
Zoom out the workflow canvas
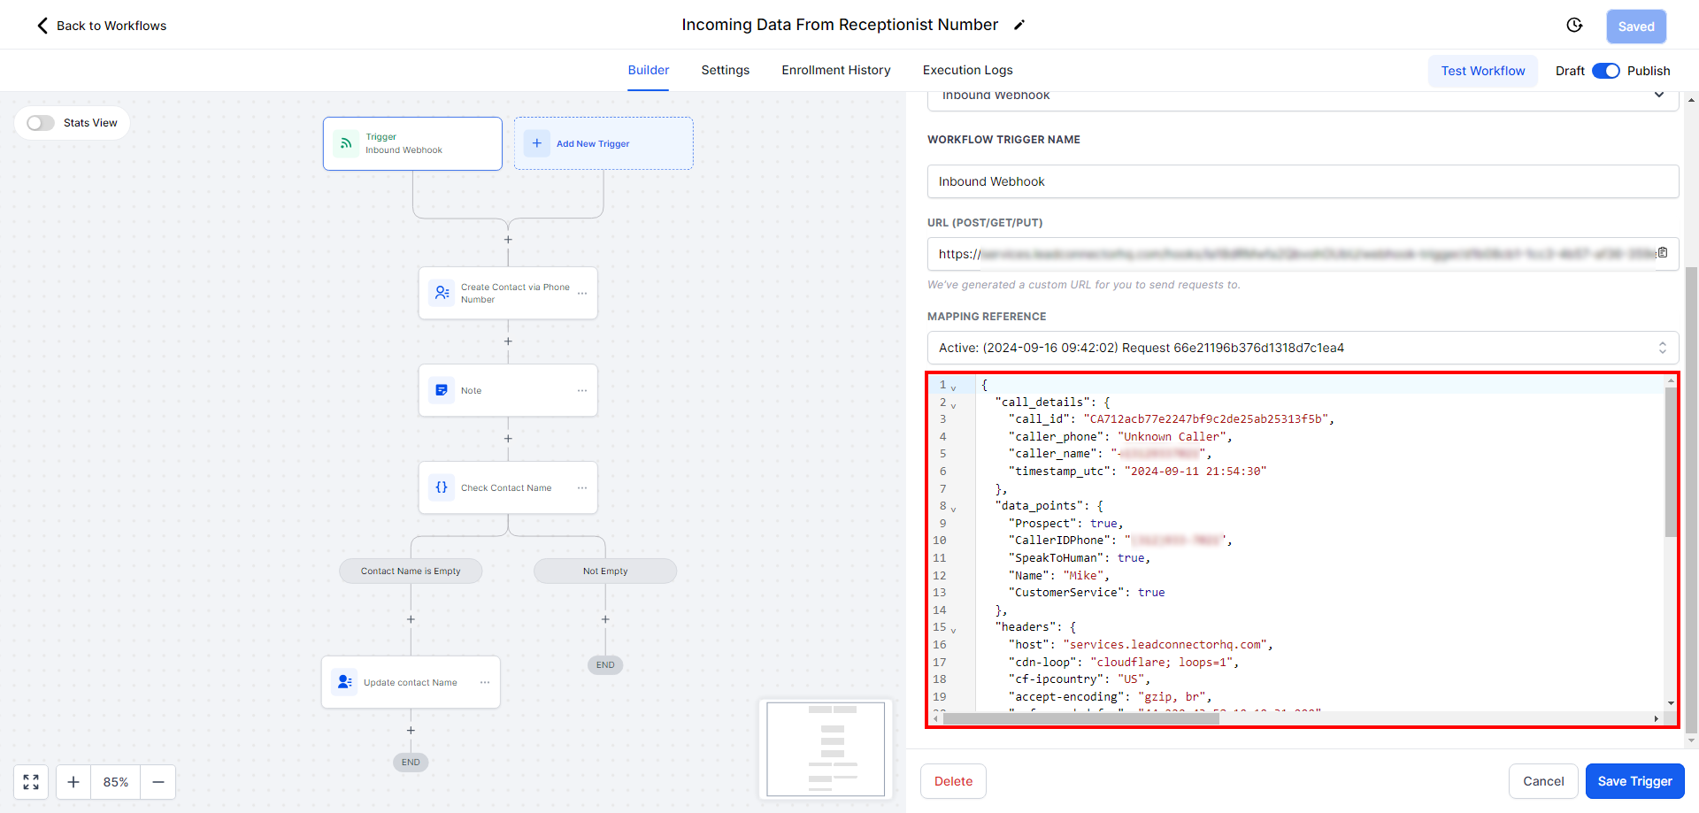[158, 782]
